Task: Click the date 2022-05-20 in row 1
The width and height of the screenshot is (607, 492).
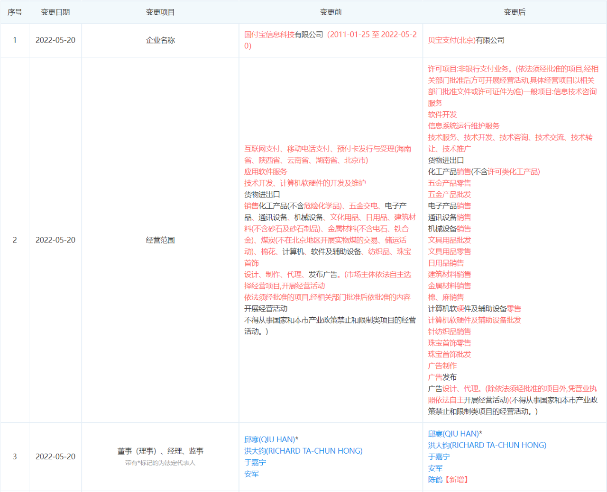Action: pos(55,40)
